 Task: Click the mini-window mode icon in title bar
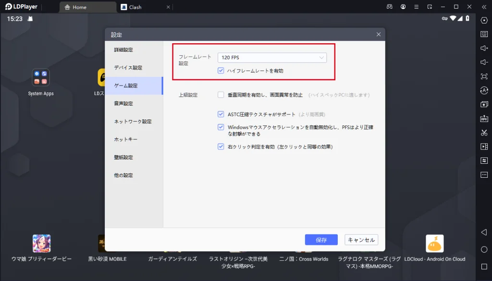coord(430,7)
